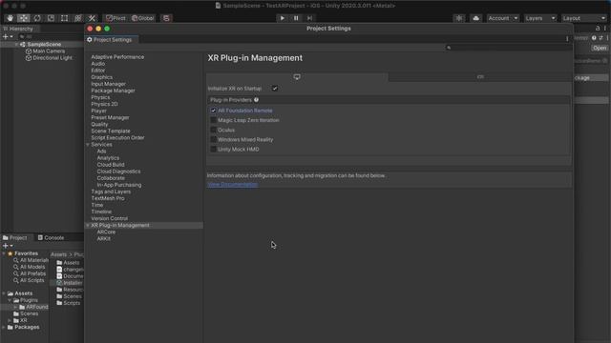The height and width of the screenshot is (343, 611).
Task: Select Installer asset in Project list
Action: [x=70, y=283]
